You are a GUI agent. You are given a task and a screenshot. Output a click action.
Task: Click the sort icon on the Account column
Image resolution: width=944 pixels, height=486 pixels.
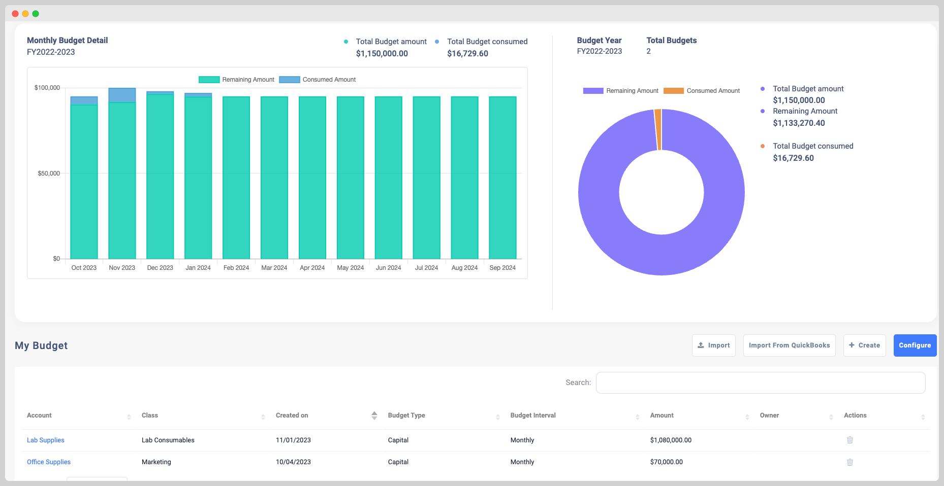click(129, 416)
